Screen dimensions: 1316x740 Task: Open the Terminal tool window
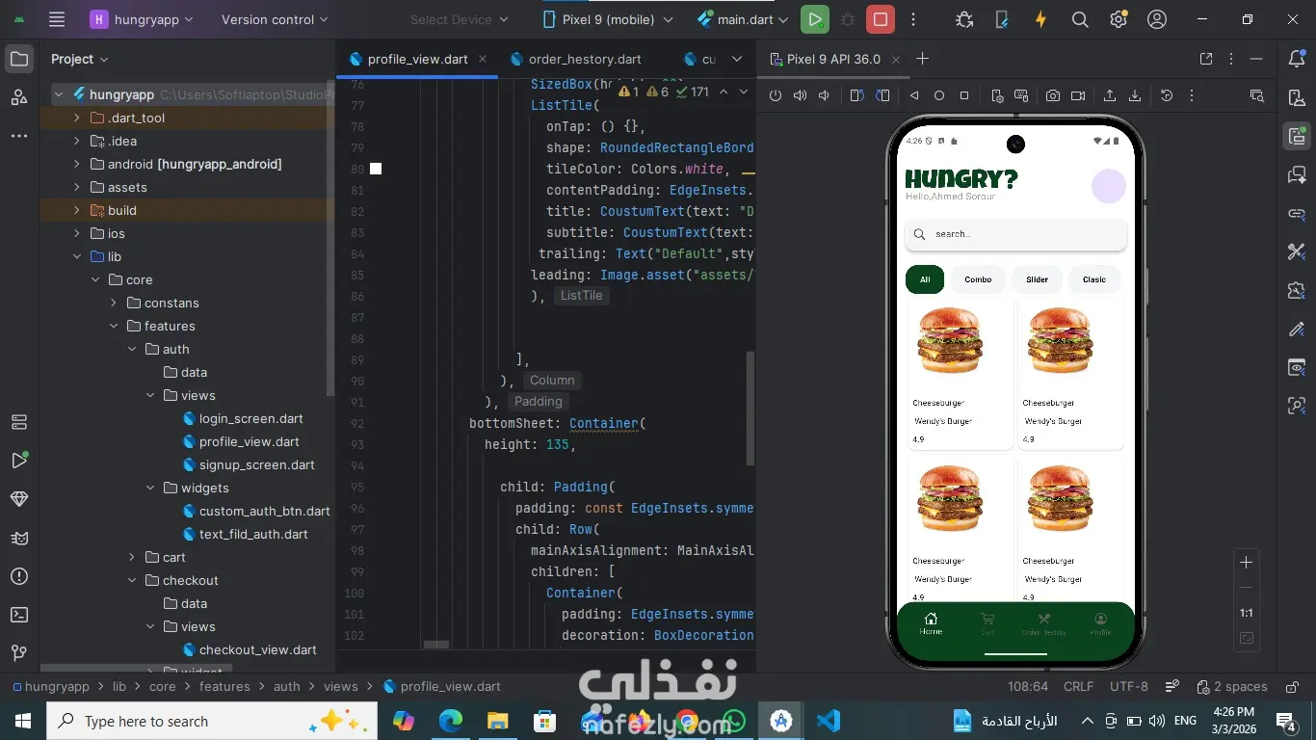19,615
